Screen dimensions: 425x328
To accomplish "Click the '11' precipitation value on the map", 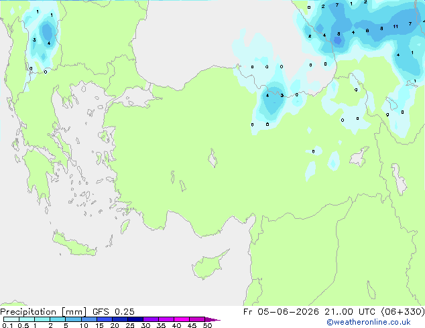I will click(396, 27).
